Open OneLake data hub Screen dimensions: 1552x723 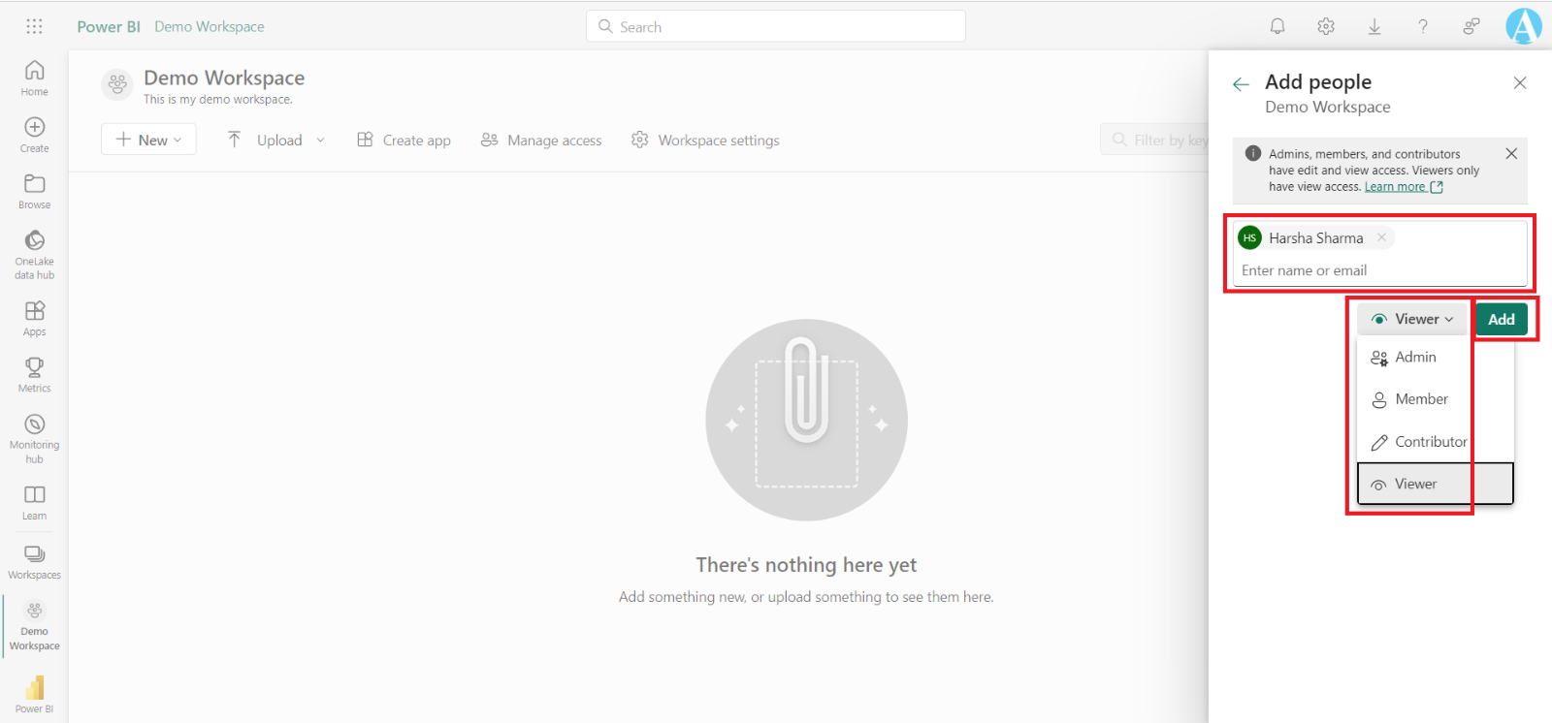point(34,253)
